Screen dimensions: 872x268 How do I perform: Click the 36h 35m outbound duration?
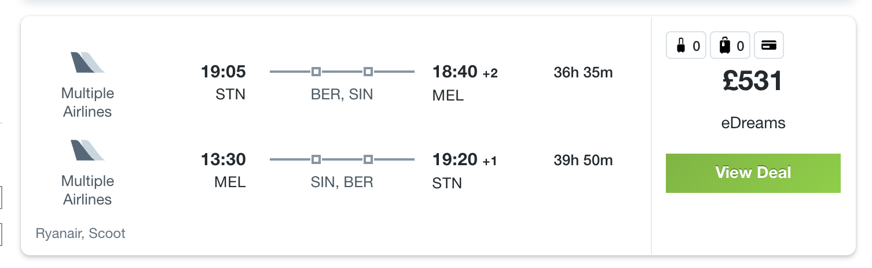pyautogui.click(x=583, y=73)
